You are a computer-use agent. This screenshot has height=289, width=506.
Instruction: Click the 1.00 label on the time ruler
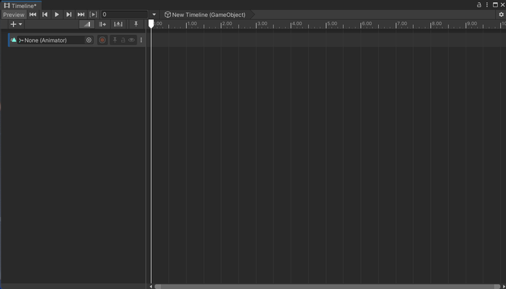[x=192, y=23]
